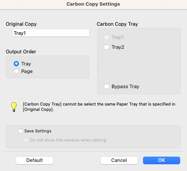Click the yellow lightbulb hint icon
This screenshot has height=171, width=187.
tap(14, 107)
